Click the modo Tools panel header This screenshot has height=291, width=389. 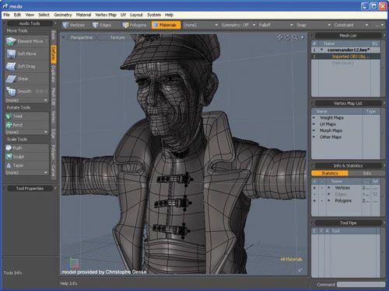[x=30, y=23]
